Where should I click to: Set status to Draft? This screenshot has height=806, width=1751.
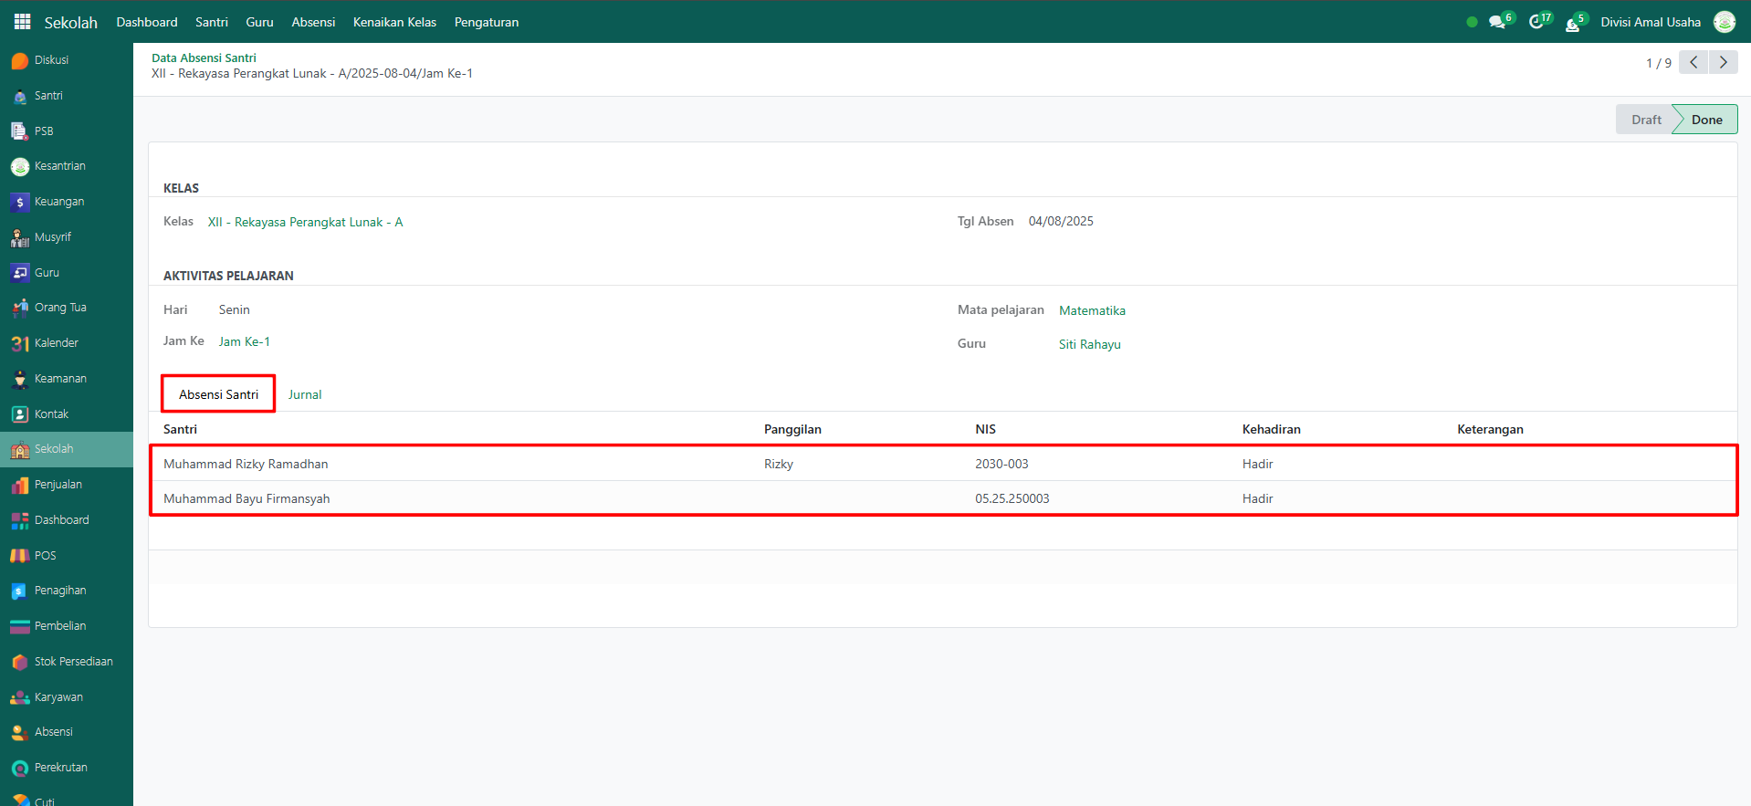(1645, 120)
